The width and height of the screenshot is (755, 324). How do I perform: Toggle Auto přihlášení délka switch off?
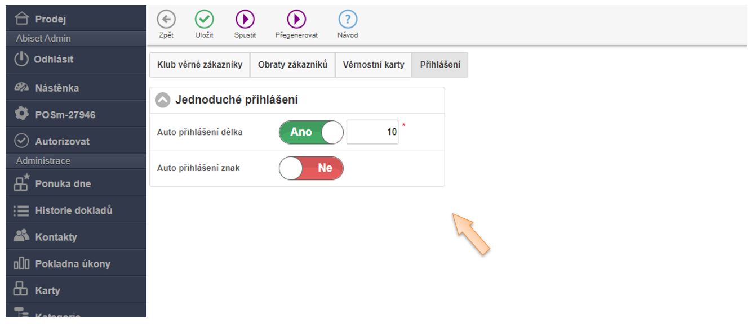tap(311, 132)
